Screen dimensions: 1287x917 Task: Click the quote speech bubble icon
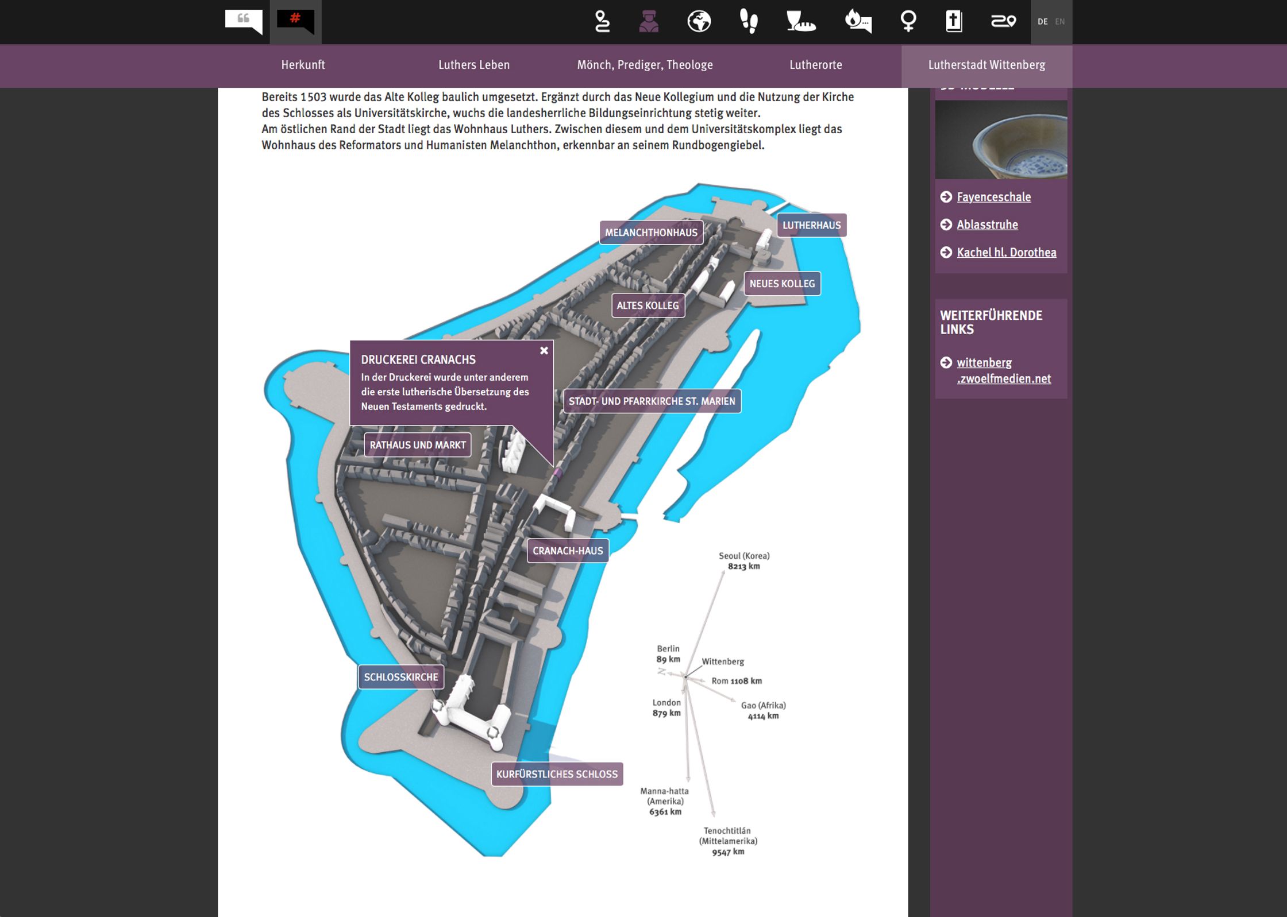pos(244,21)
